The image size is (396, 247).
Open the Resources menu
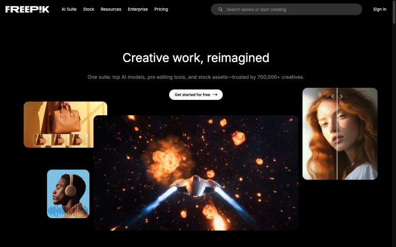(111, 9)
